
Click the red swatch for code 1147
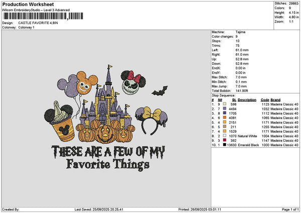(x=224, y=140)
